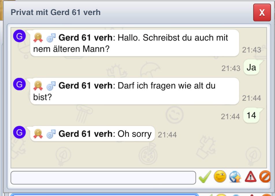The width and height of the screenshot is (275, 196).
Task: Select the "14" reply bubble
Action: [x=251, y=115]
